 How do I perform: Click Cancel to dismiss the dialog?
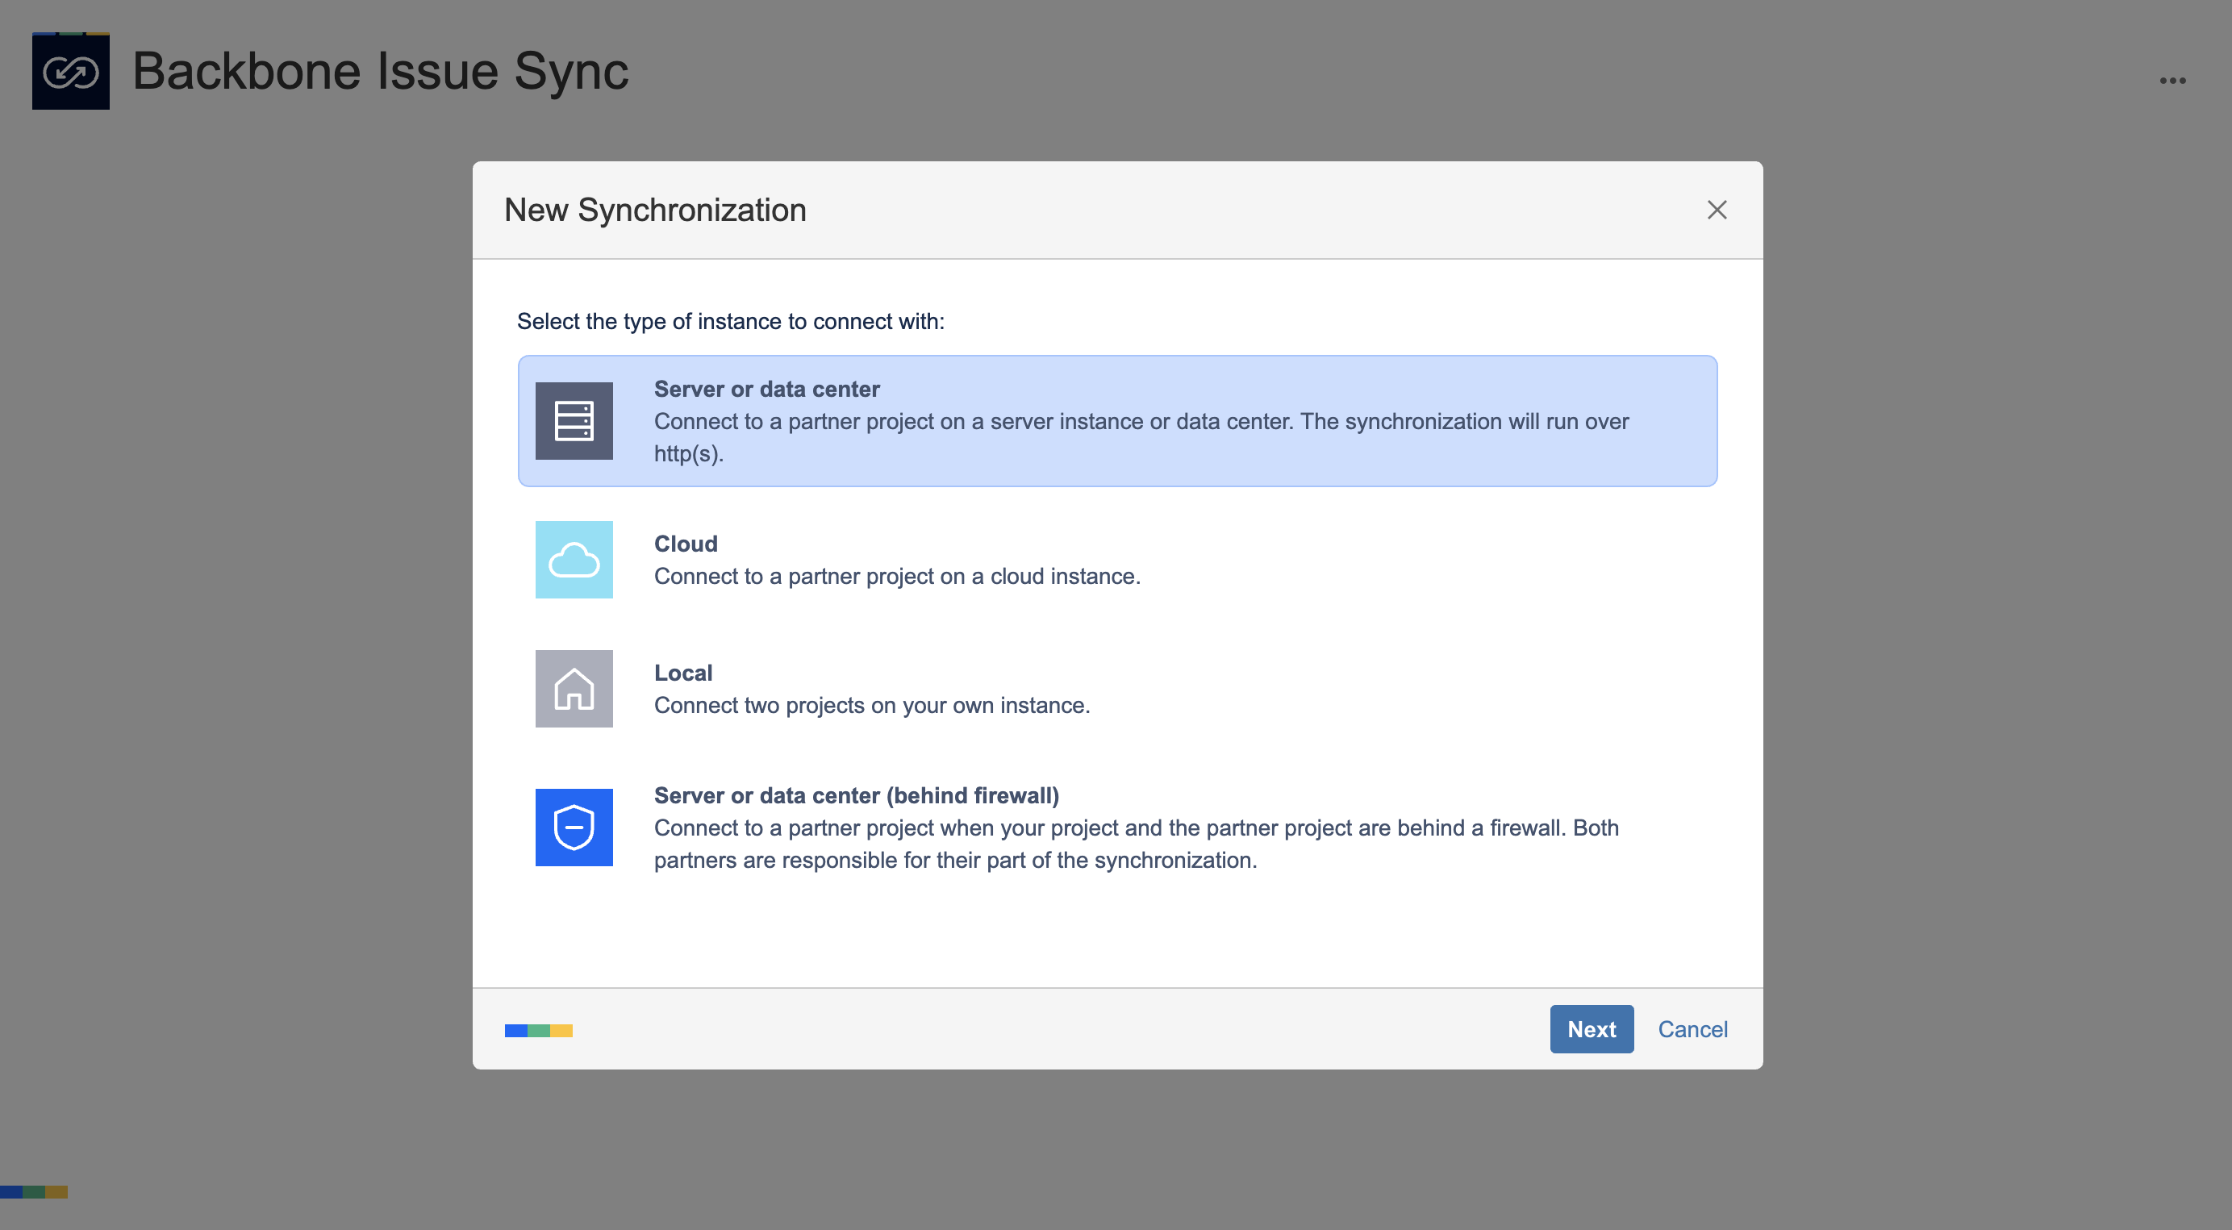1692,1029
